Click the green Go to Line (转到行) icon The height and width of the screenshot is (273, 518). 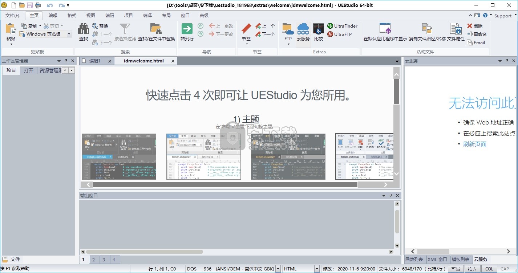(x=187, y=29)
